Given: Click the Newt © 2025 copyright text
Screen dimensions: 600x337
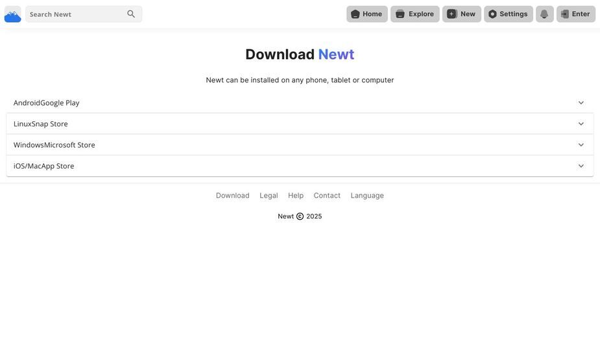Looking at the screenshot, I should [x=300, y=216].
